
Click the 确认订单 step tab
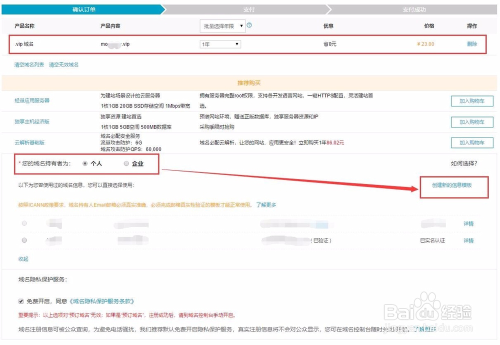(82, 9)
